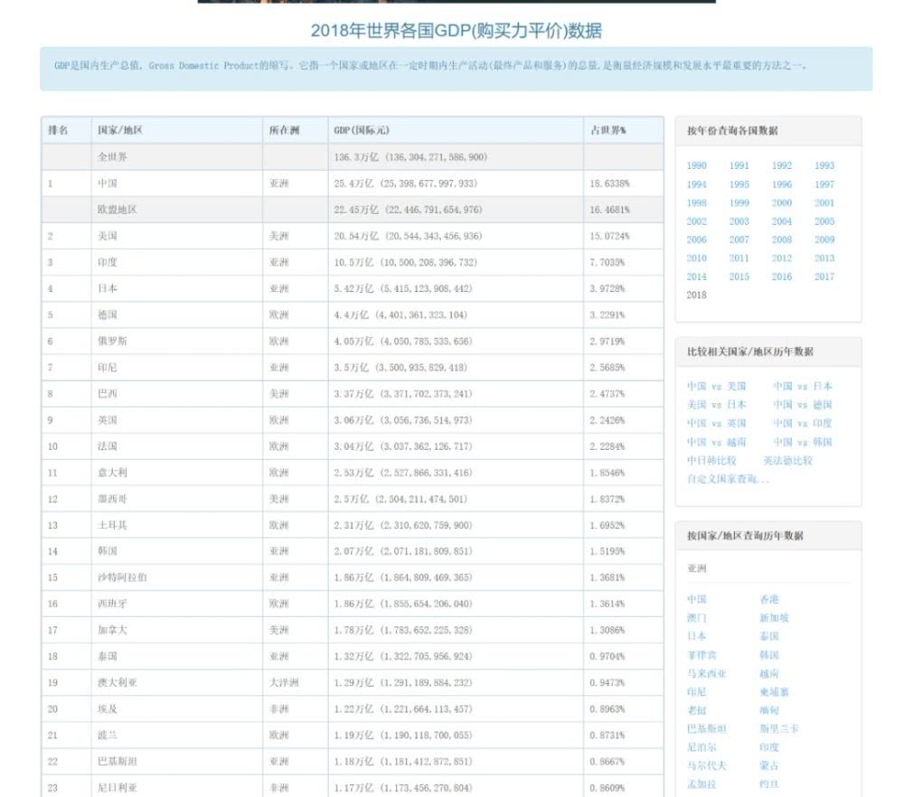Choose year 2013 in the sidebar
Viewport: 904px width, 797px height.
point(824,258)
